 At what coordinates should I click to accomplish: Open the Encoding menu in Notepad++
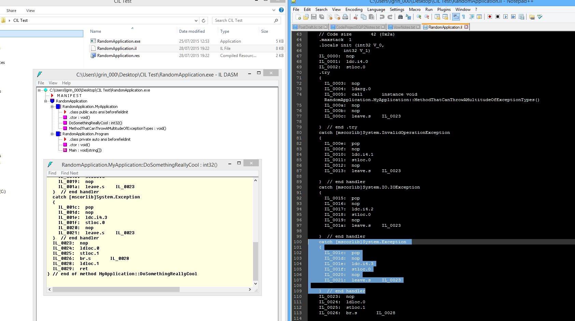(x=354, y=10)
